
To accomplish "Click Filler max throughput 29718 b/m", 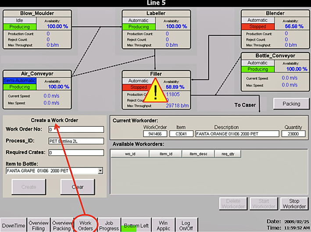I will pos(177,106).
